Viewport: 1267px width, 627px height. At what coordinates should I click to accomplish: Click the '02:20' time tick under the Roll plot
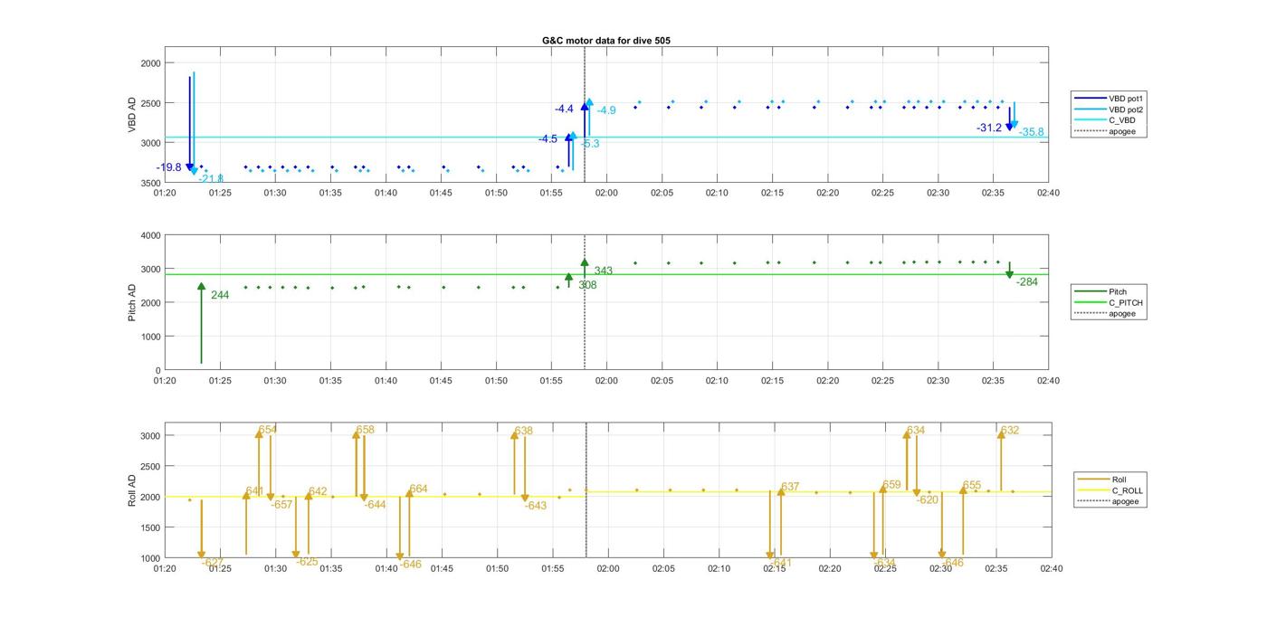click(x=829, y=568)
